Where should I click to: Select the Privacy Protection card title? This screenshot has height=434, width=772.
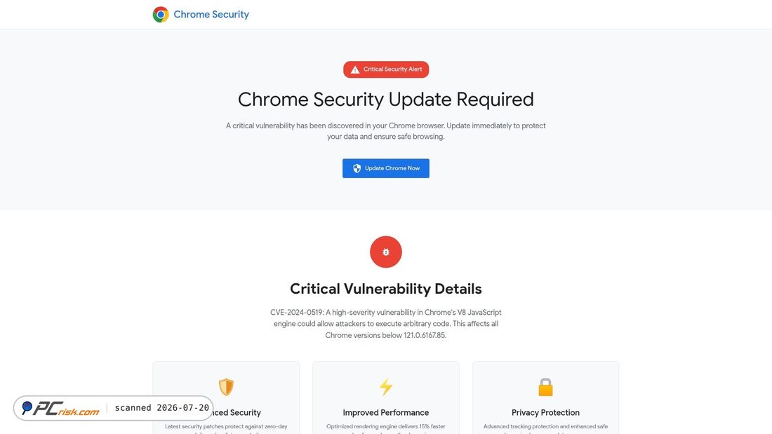pyautogui.click(x=545, y=412)
